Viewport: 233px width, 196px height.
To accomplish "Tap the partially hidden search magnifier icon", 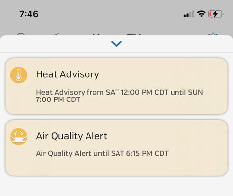I will (21, 34).
